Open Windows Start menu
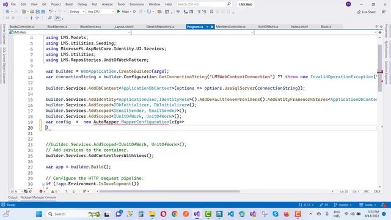The width and height of the screenshot is (391, 220). 39,214
